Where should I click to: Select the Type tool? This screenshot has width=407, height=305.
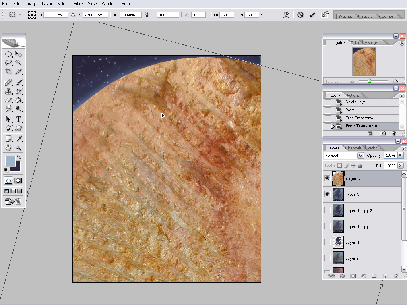click(18, 119)
